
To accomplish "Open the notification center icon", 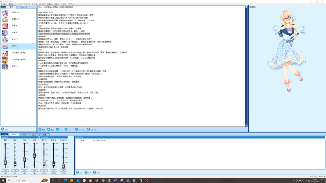I will tap(322, 181).
